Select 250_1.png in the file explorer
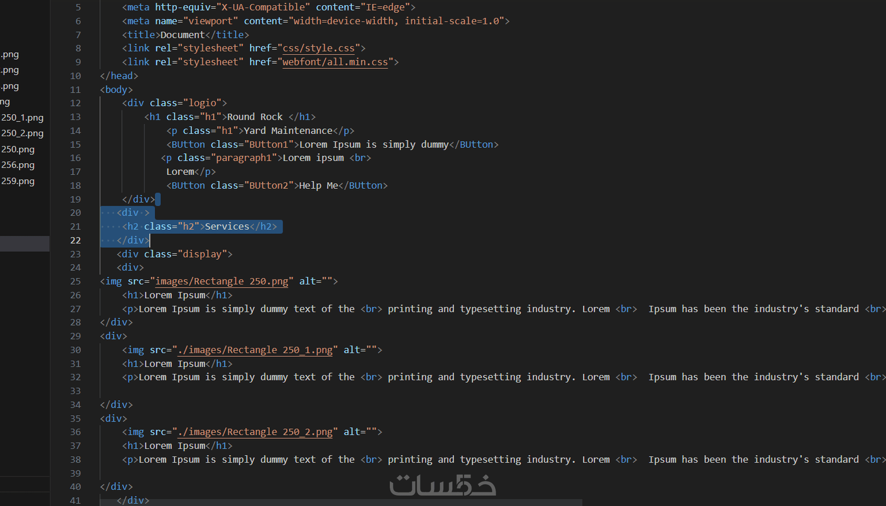886x506 pixels. pos(22,117)
